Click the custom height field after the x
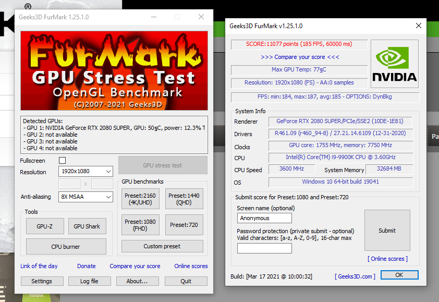This screenshot has height=302, width=439. 102,184
